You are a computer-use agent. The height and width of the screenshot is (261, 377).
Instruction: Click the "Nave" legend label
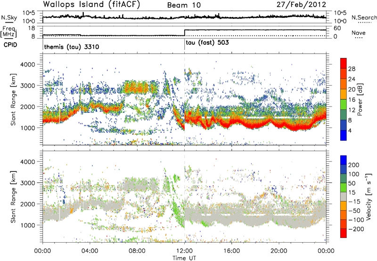(x=359, y=33)
